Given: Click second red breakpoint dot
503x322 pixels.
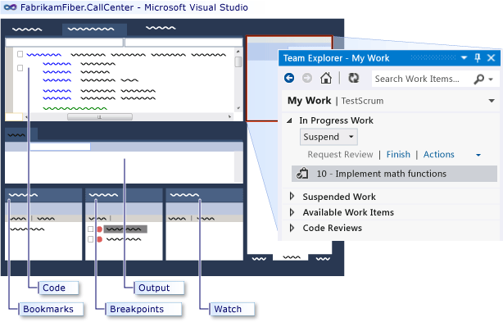Looking at the screenshot, I should point(99,239).
